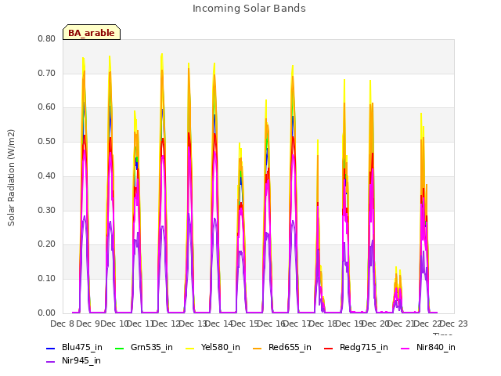Click the Dec 8 x-axis tick label
The width and height of the screenshot is (501, 376).
pyautogui.click(x=62, y=324)
